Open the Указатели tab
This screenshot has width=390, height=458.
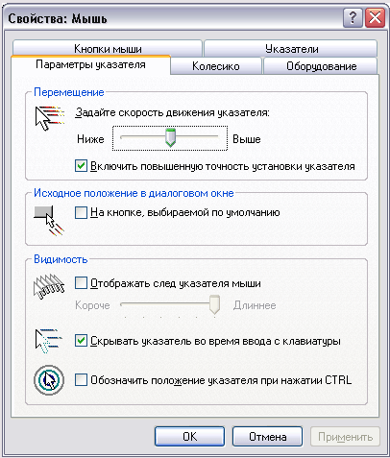[291, 48]
